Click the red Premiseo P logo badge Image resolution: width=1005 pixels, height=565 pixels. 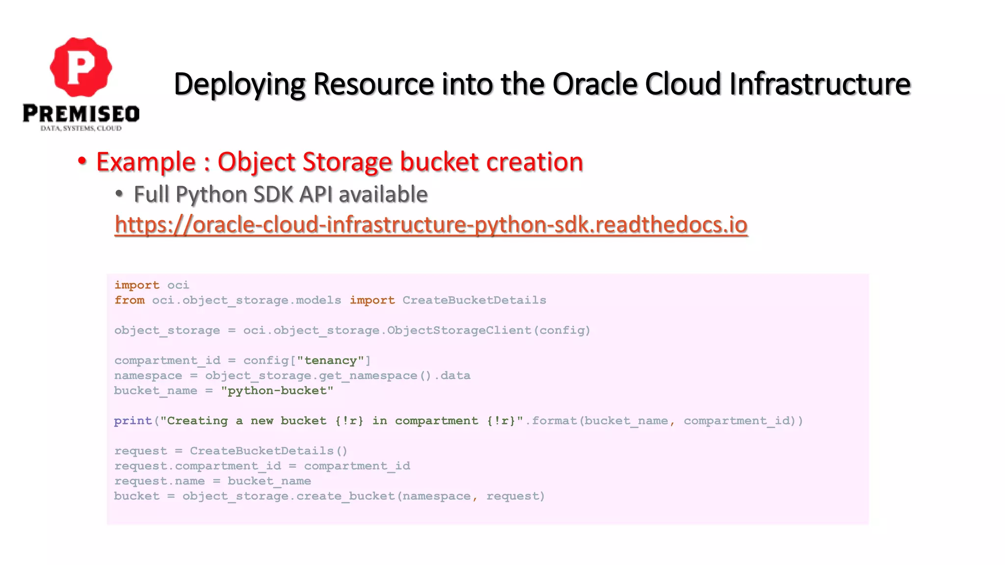click(x=81, y=67)
